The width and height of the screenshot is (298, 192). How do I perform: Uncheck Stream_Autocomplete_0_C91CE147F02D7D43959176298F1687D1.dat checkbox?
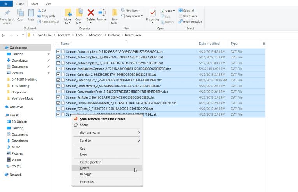(x=58, y=63)
